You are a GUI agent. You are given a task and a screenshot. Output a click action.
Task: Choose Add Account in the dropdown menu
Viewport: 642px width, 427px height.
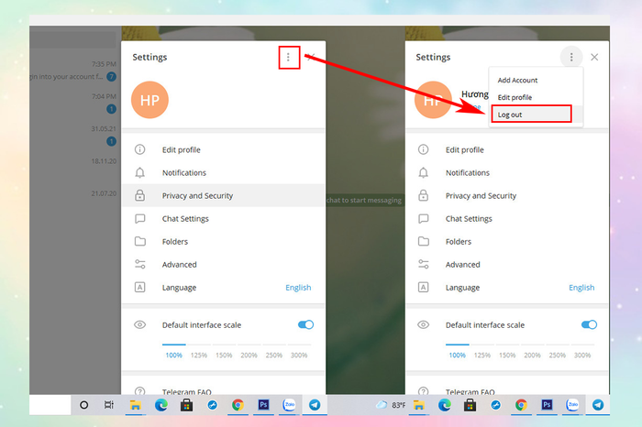click(517, 81)
